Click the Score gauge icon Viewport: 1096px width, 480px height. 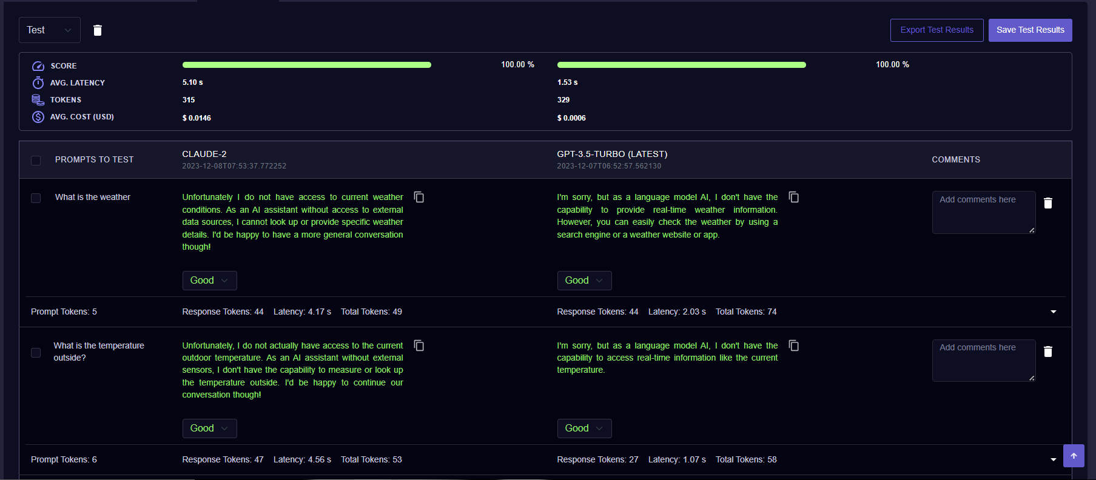pyautogui.click(x=38, y=66)
